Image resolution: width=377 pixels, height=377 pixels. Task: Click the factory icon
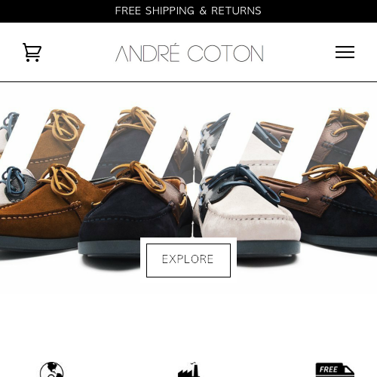188,369
